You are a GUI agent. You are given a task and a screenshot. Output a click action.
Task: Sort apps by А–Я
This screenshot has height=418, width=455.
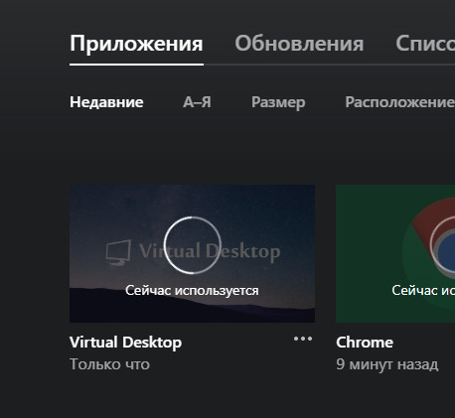click(x=197, y=102)
